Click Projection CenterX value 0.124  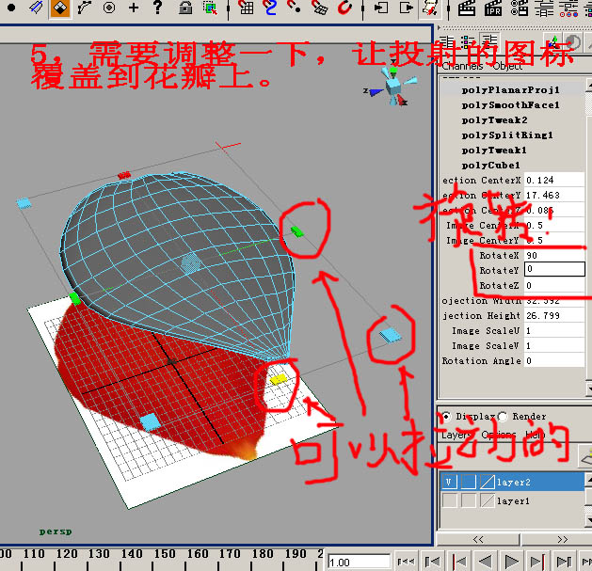[554, 180]
